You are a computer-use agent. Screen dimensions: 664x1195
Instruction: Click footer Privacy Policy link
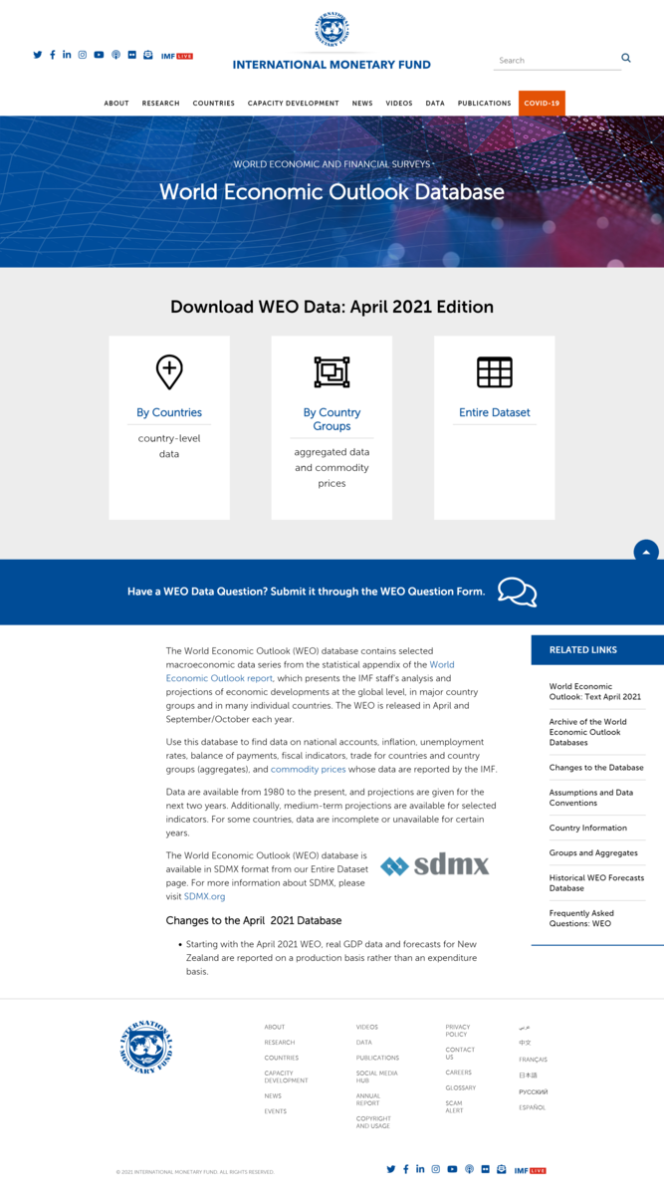(x=458, y=1031)
